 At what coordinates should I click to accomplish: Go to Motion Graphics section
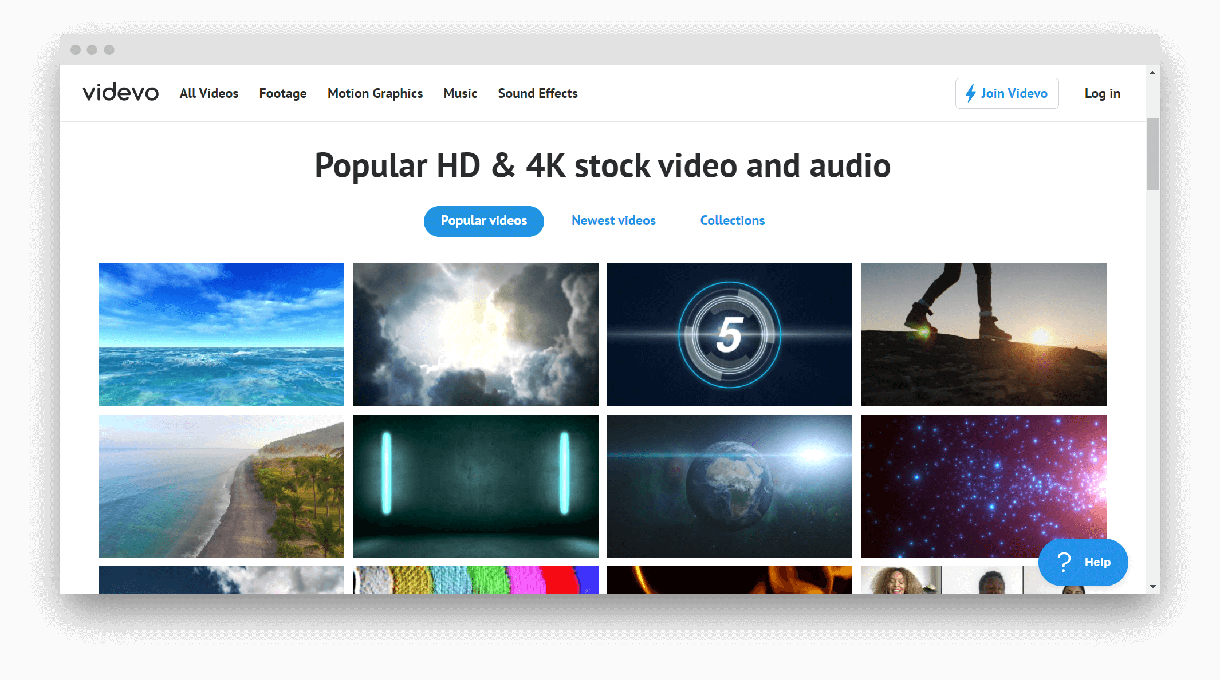(x=375, y=93)
